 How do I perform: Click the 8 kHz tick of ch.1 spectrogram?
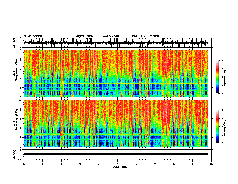click(21, 60)
